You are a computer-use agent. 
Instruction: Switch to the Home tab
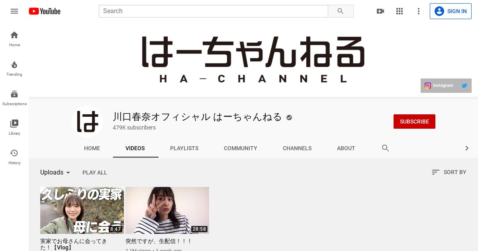click(x=92, y=148)
